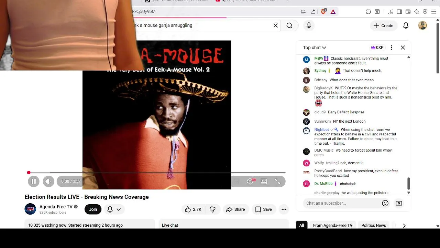
Task: Open the Agenda-Free TV channel name
Action: pos(56,207)
